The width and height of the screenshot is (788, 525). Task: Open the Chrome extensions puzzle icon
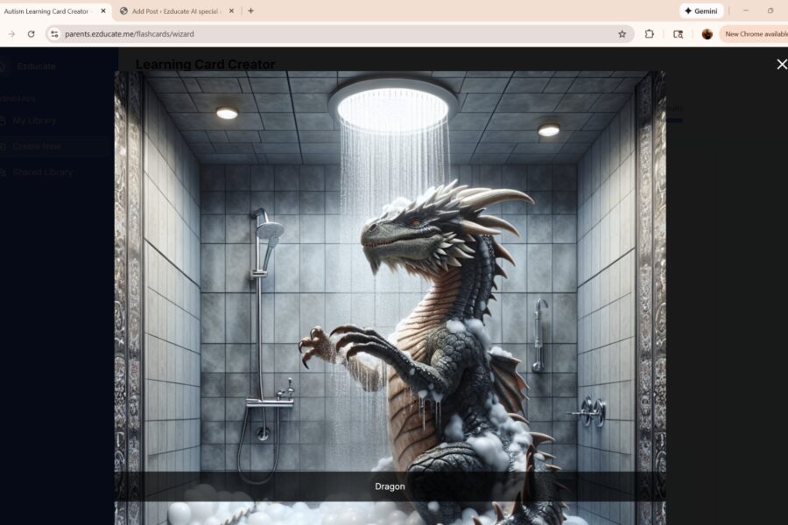pos(648,33)
